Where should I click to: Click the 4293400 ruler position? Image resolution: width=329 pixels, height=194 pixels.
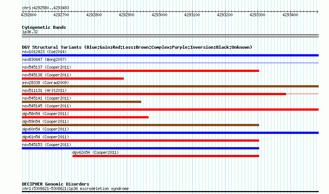pos(291,15)
